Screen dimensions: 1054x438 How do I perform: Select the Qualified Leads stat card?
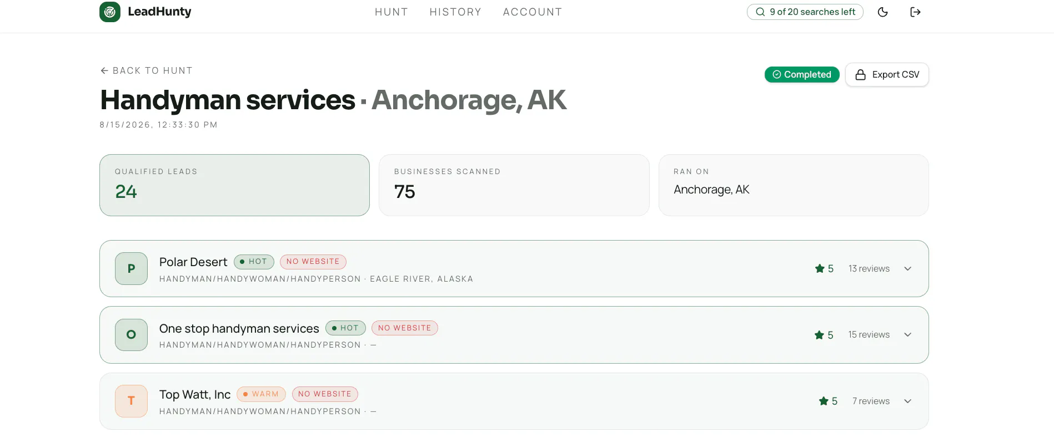pos(234,185)
